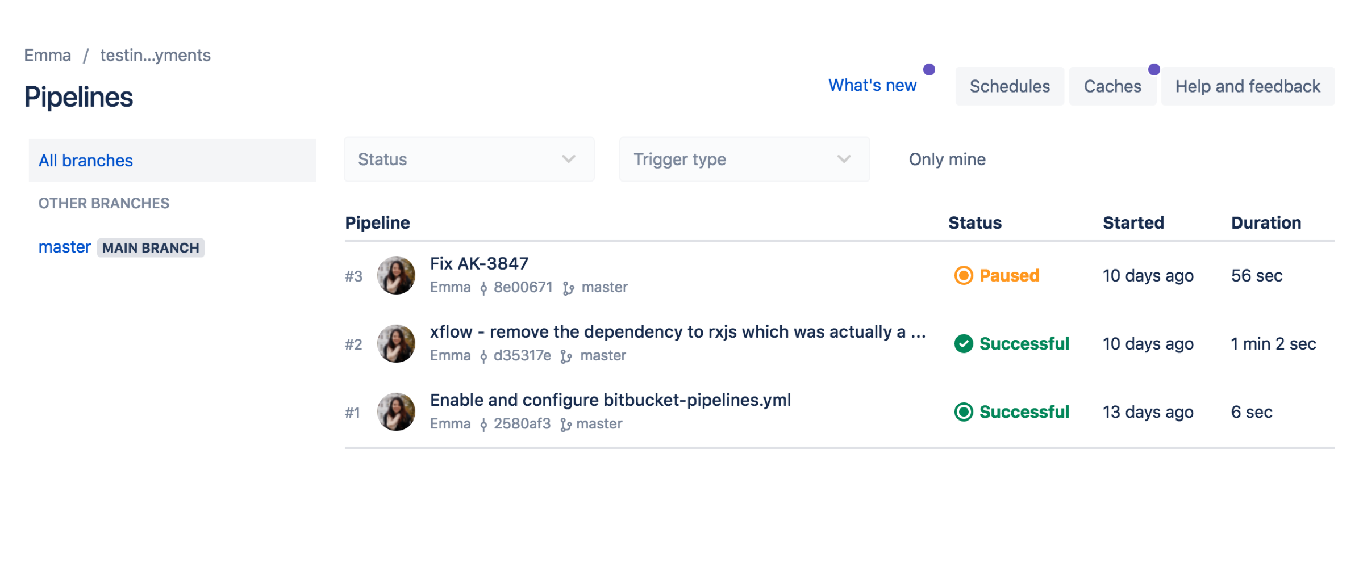Click the commit icon next to 8e00671
The width and height of the screenshot is (1359, 563).
click(483, 288)
